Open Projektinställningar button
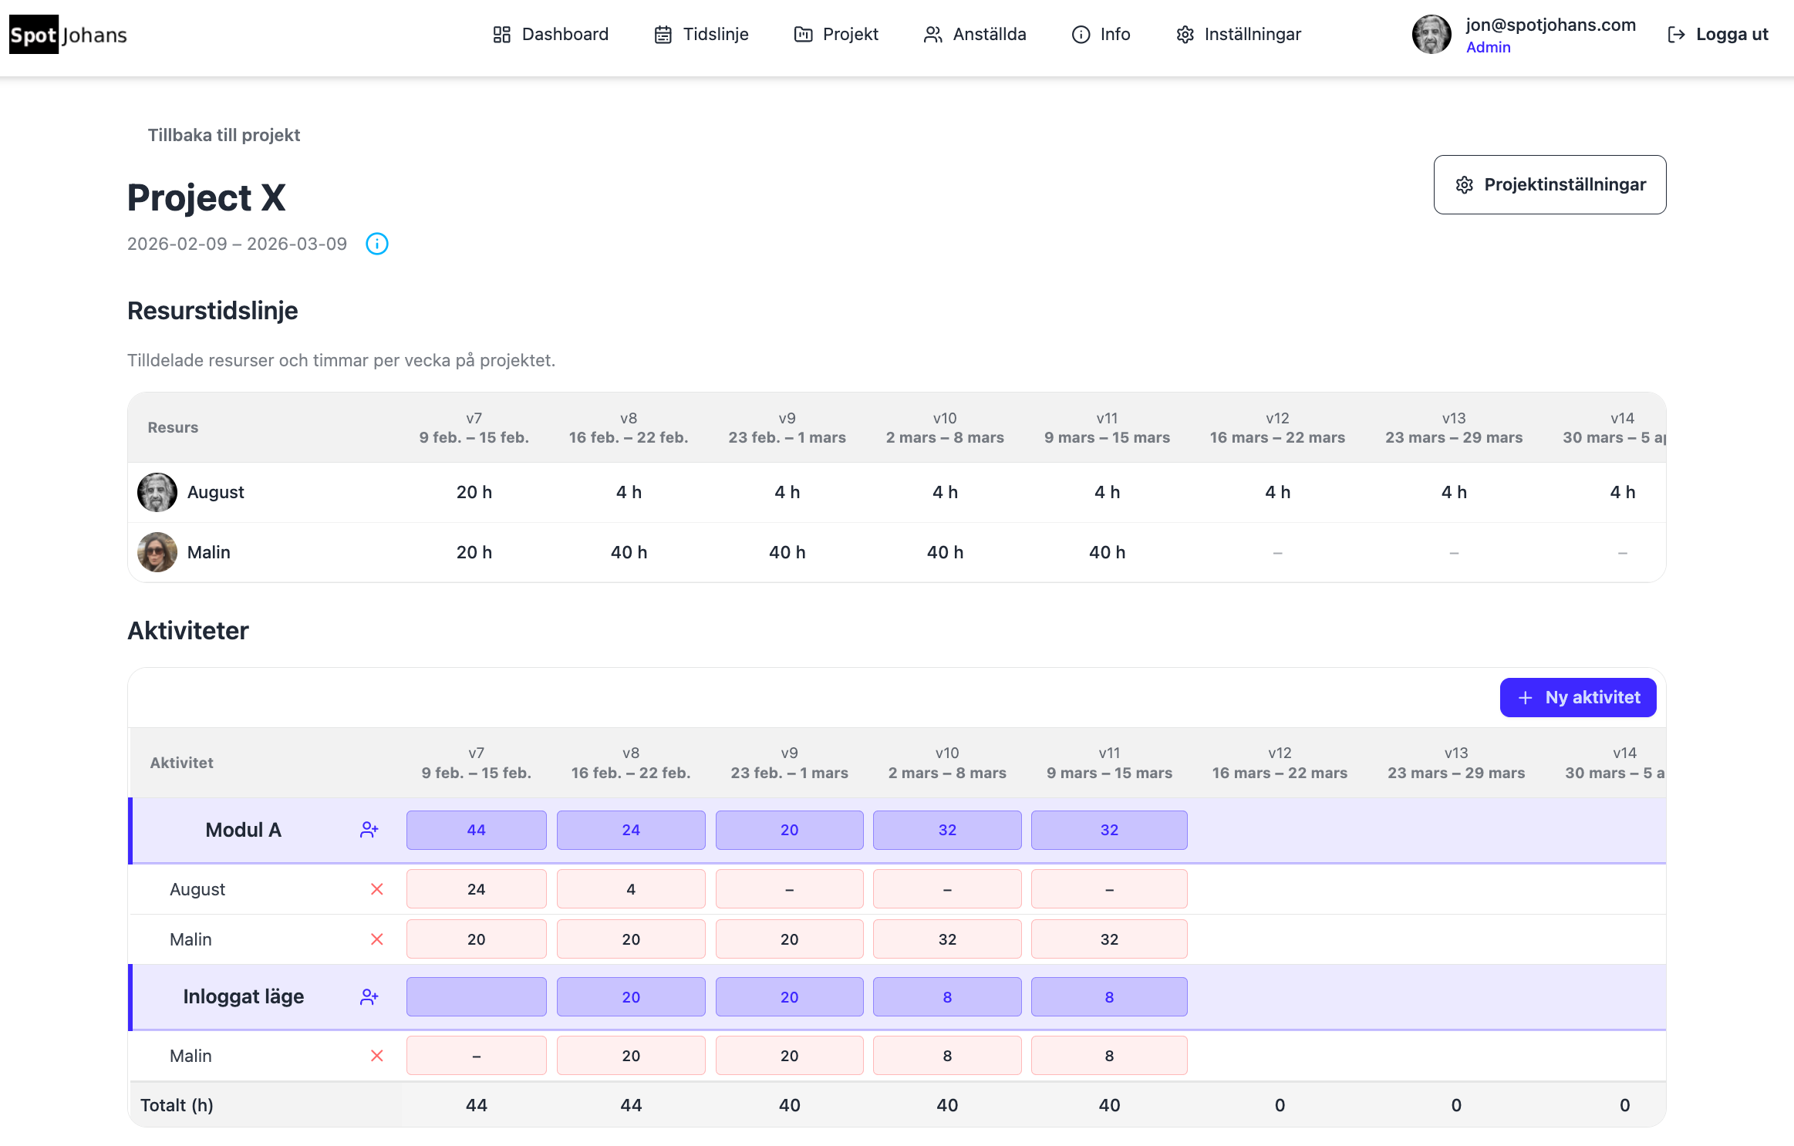 click(x=1549, y=185)
